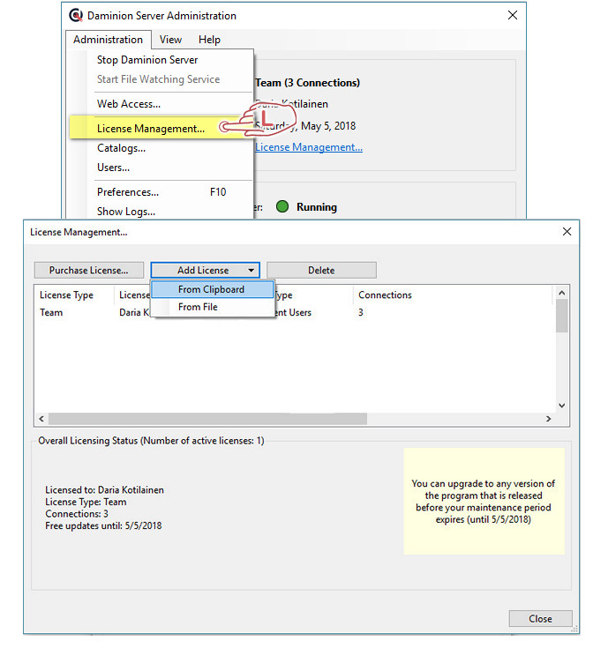Open the Administration menu

click(108, 40)
